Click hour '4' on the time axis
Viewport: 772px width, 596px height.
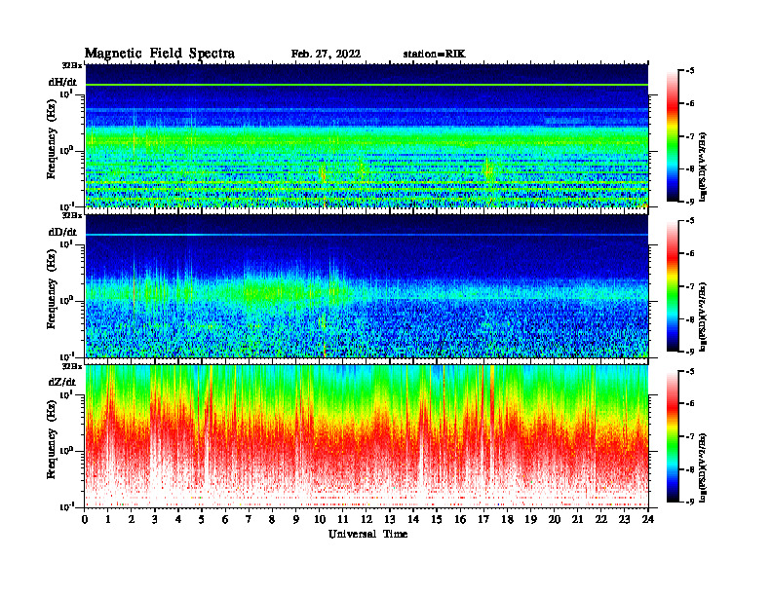point(178,519)
